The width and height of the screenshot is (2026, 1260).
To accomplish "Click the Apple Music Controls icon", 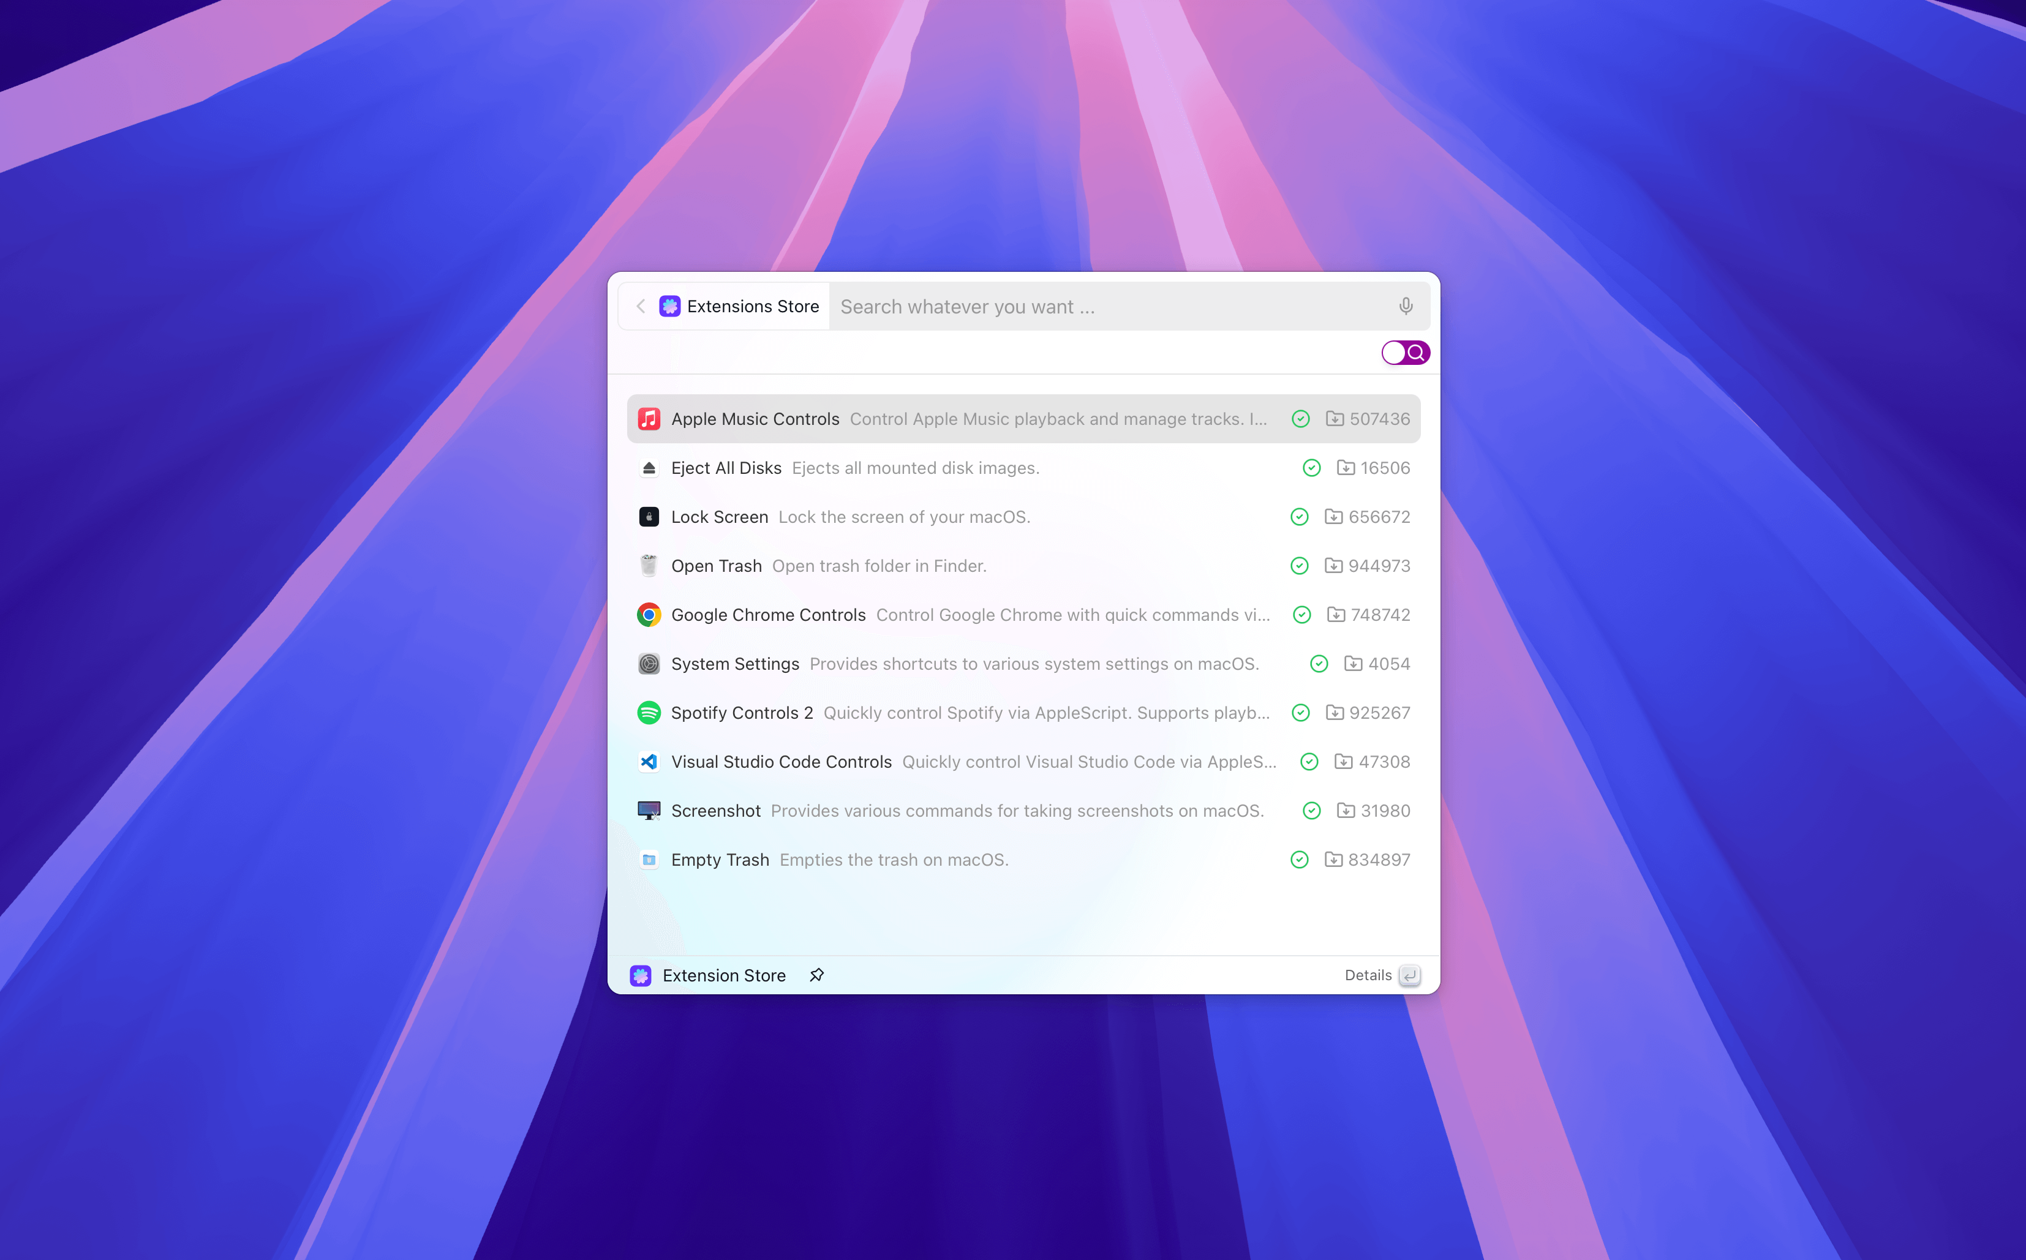I will click(649, 418).
